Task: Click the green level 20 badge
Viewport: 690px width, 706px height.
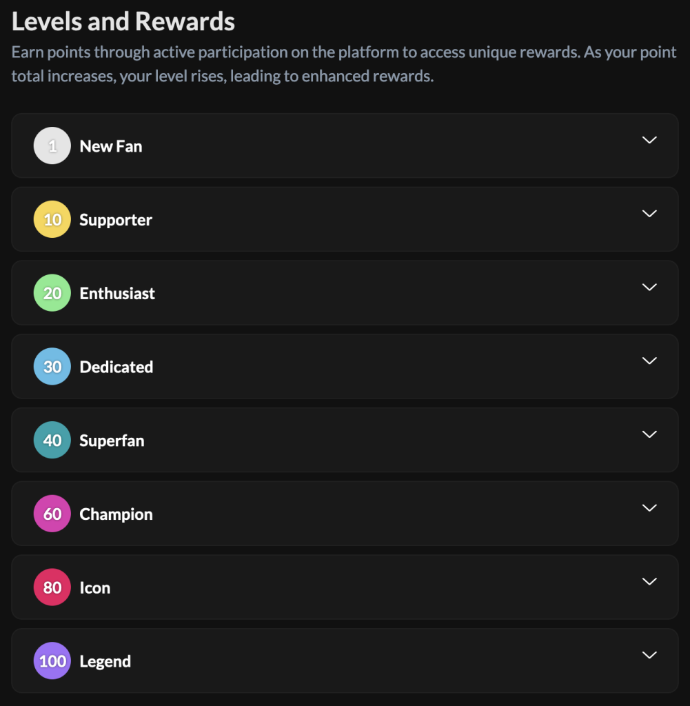Action: [x=52, y=292]
